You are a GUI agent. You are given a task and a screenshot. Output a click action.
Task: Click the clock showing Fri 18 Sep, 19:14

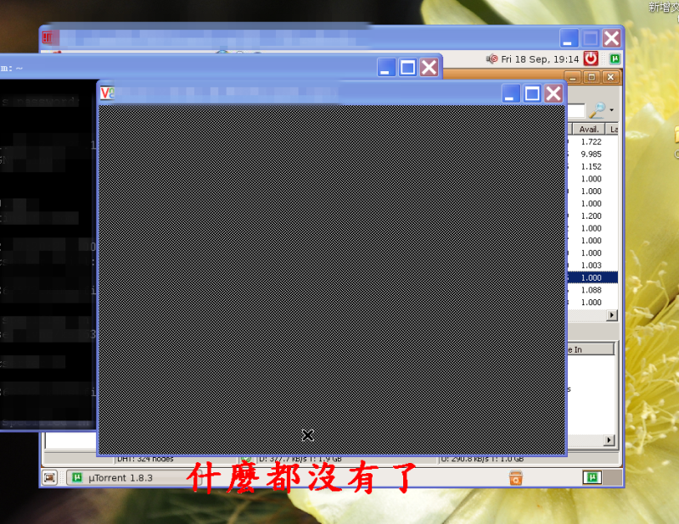(x=539, y=59)
